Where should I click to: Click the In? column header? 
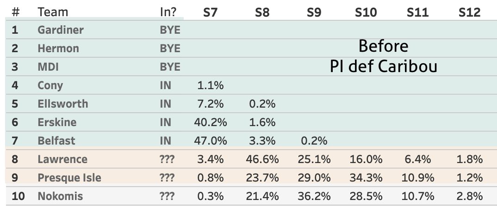(168, 12)
